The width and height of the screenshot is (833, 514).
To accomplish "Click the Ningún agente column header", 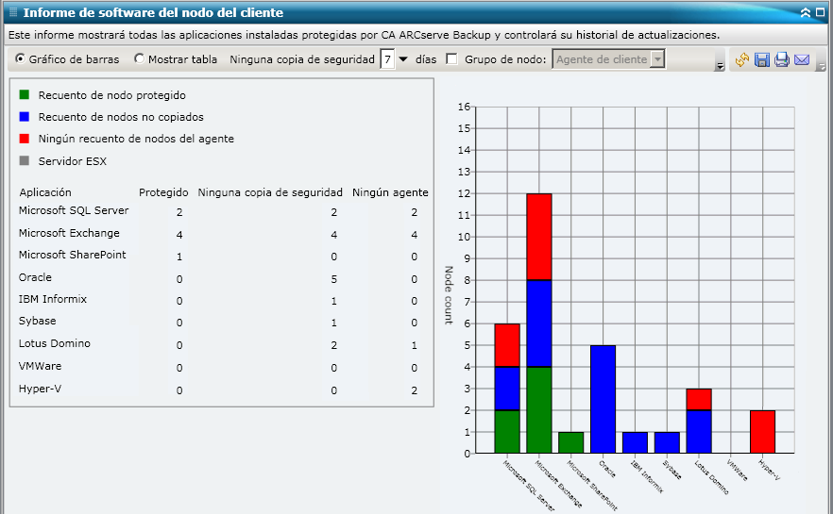I will [x=390, y=192].
